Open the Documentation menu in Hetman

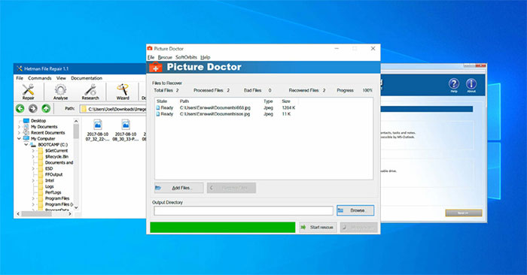click(x=87, y=78)
